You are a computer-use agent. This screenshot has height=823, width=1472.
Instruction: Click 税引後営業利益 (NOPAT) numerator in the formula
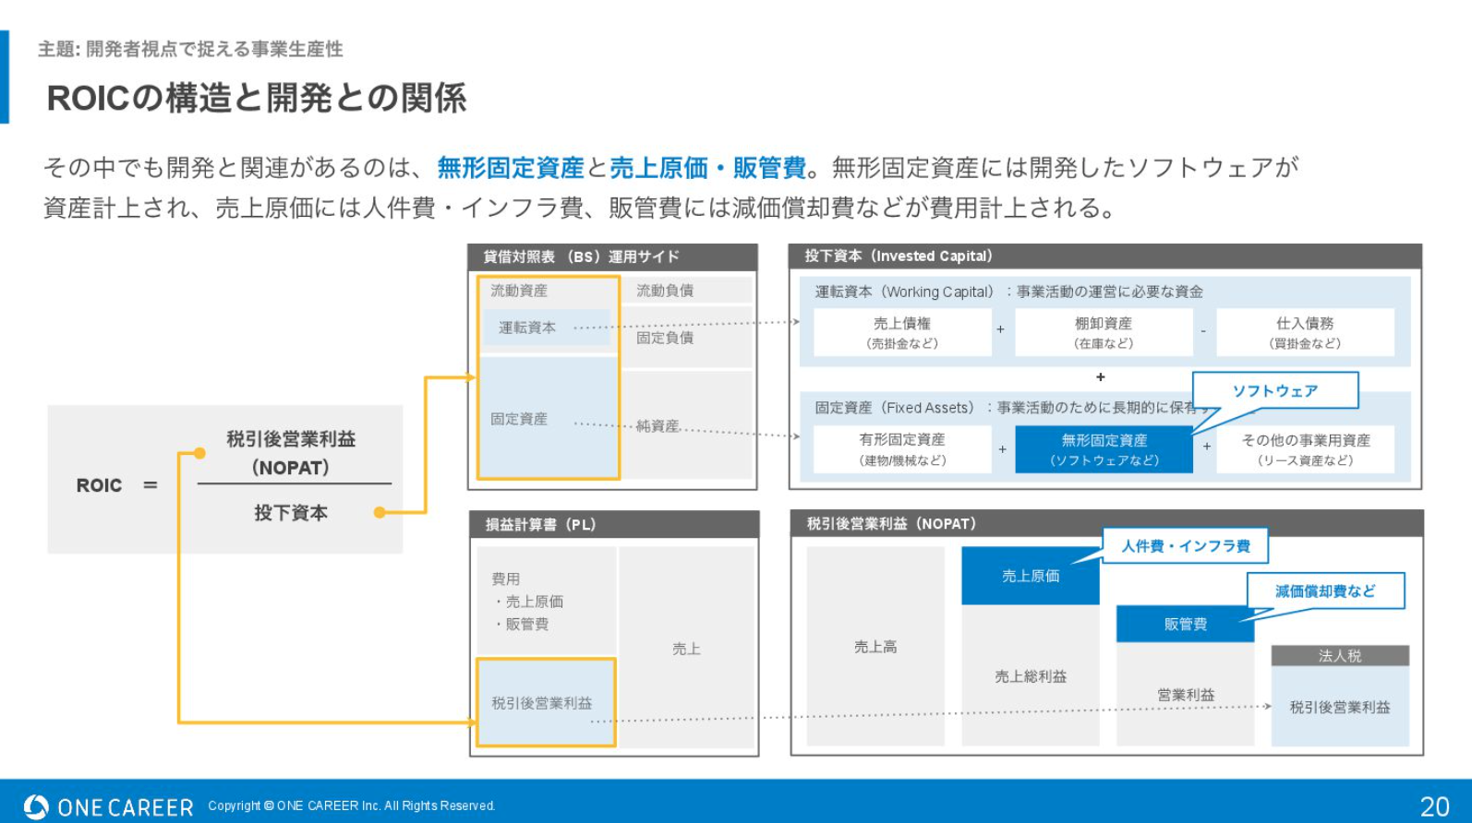click(x=291, y=453)
